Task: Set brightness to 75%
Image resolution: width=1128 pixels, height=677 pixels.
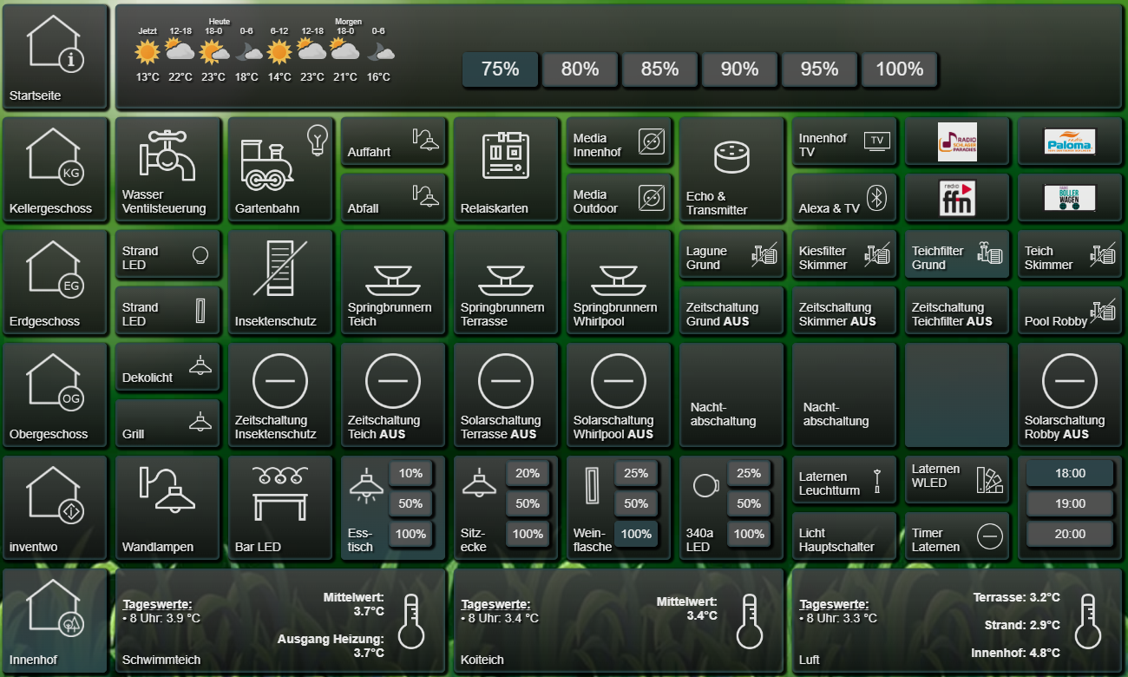Action: [x=500, y=69]
